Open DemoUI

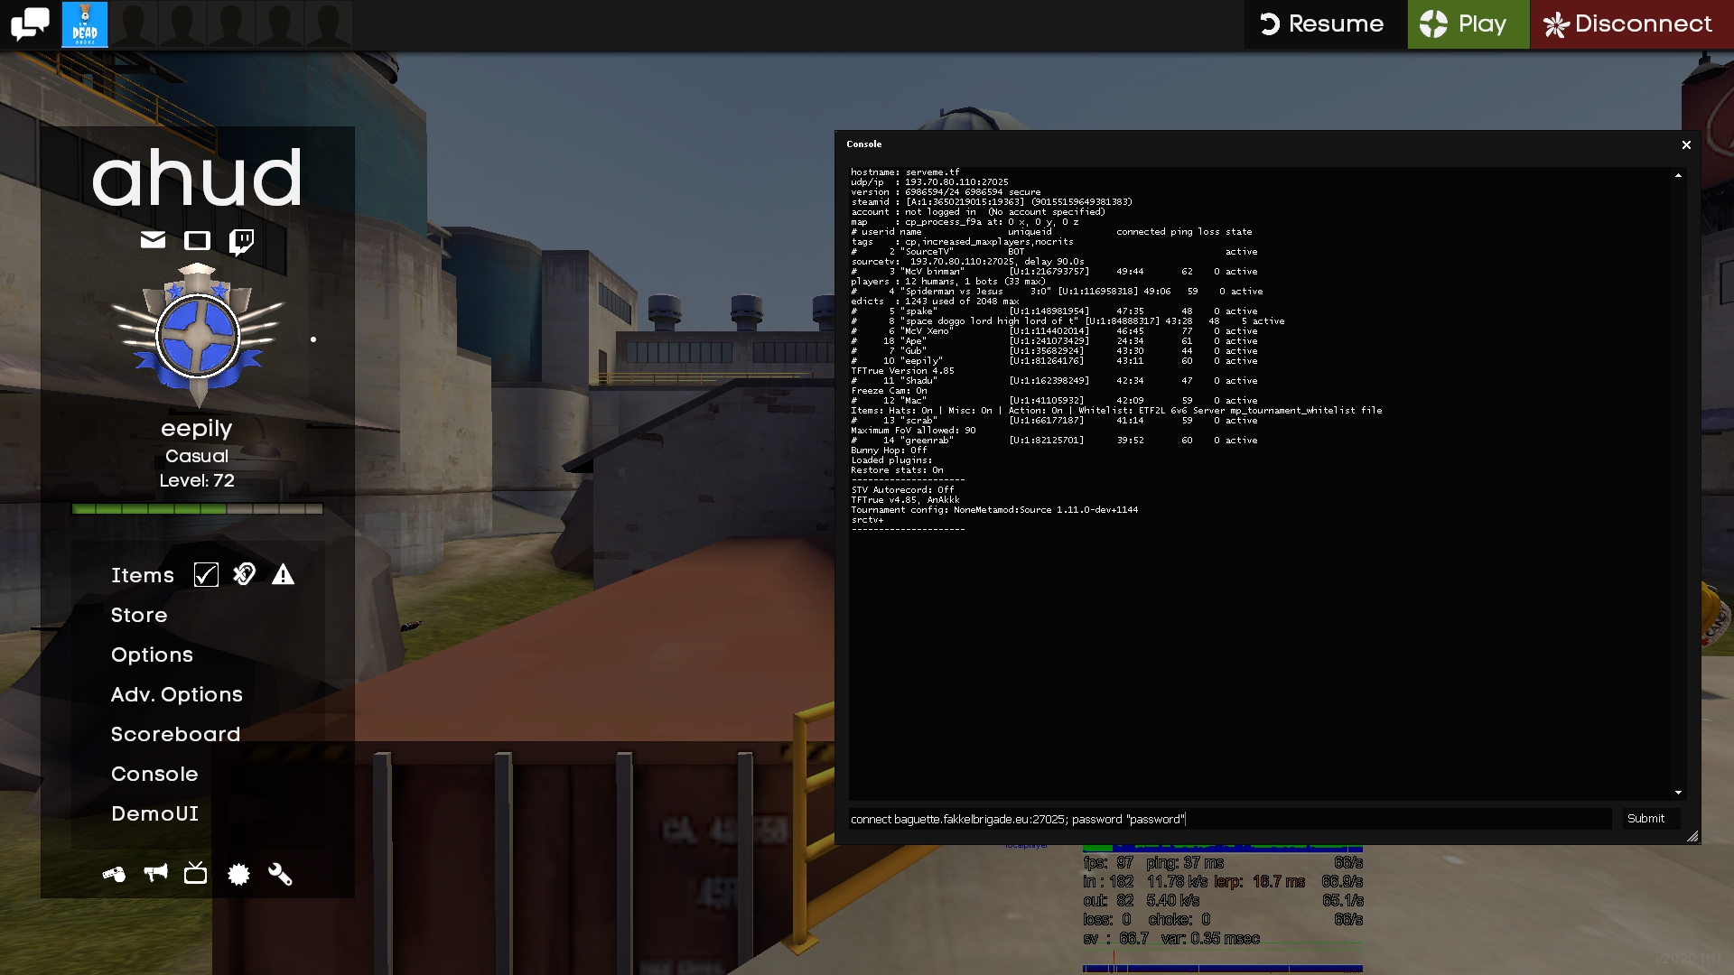154,813
